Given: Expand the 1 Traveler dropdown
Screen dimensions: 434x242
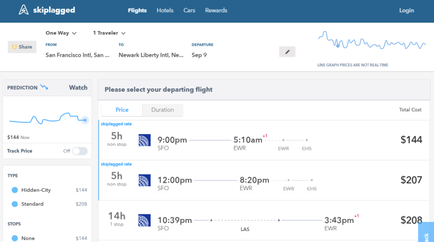Looking at the screenshot, I should (109, 33).
